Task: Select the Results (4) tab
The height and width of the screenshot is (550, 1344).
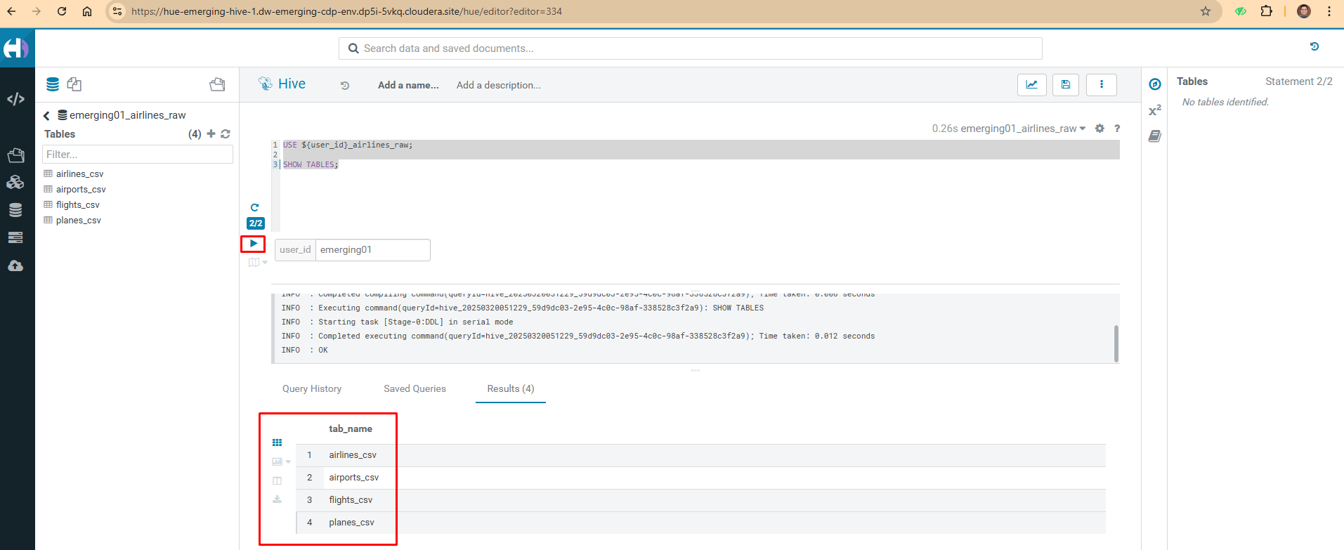Action: pyautogui.click(x=511, y=388)
